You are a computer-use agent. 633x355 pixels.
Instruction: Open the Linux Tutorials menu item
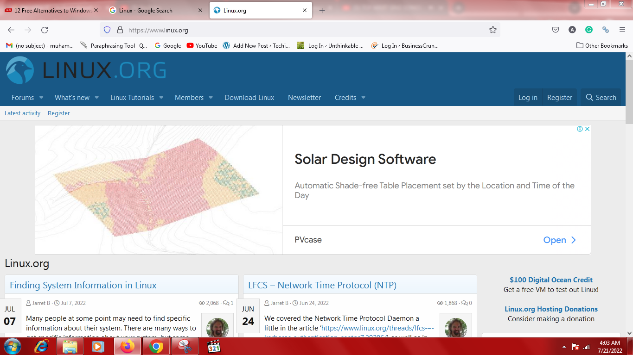point(132,98)
